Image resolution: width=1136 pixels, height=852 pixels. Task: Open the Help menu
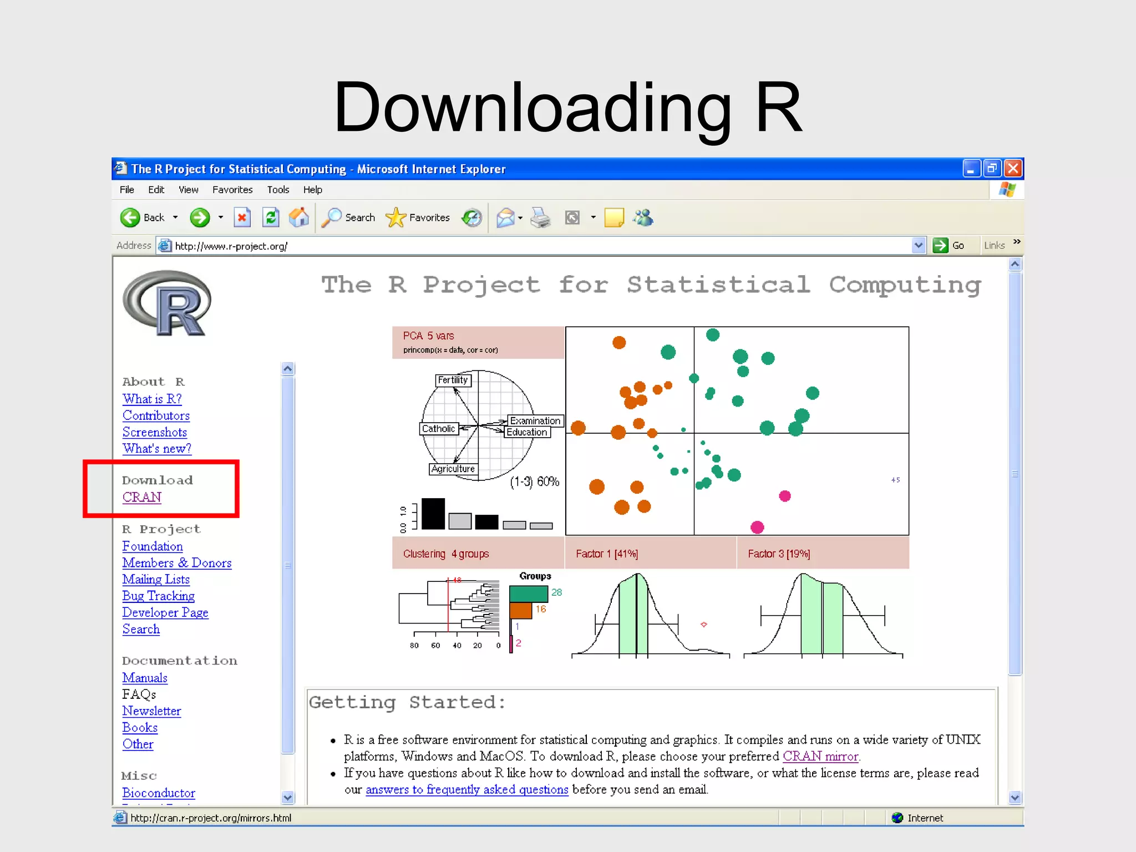(312, 190)
